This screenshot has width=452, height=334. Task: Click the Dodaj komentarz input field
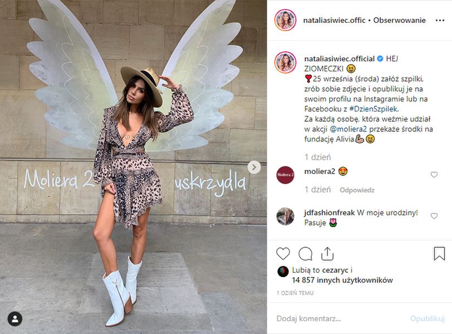(340, 318)
